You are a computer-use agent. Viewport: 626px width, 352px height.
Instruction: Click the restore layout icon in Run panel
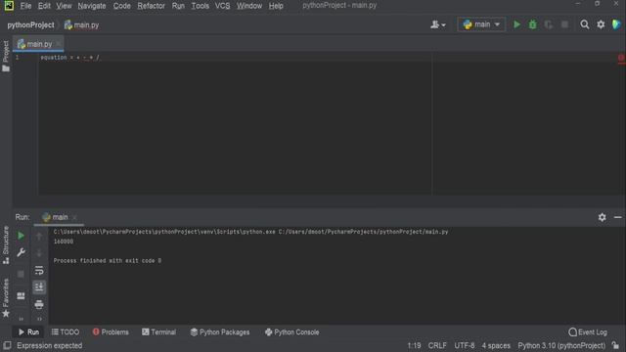(21, 295)
